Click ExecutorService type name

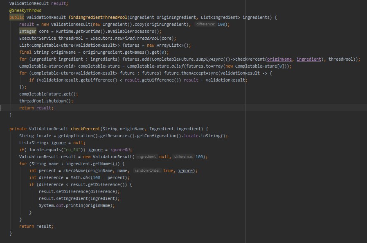coord(38,38)
